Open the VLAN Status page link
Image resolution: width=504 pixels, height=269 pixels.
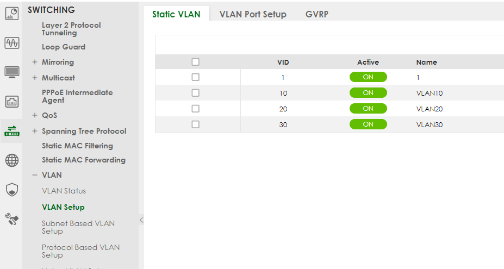tap(64, 191)
